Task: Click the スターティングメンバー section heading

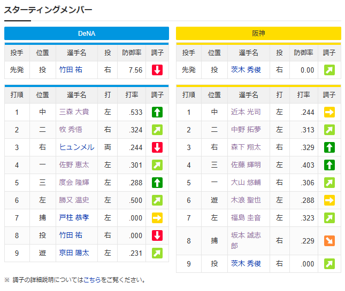Action: coord(48,10)
